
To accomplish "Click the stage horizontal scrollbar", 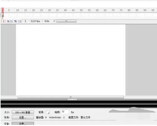I will coord(71,97).
